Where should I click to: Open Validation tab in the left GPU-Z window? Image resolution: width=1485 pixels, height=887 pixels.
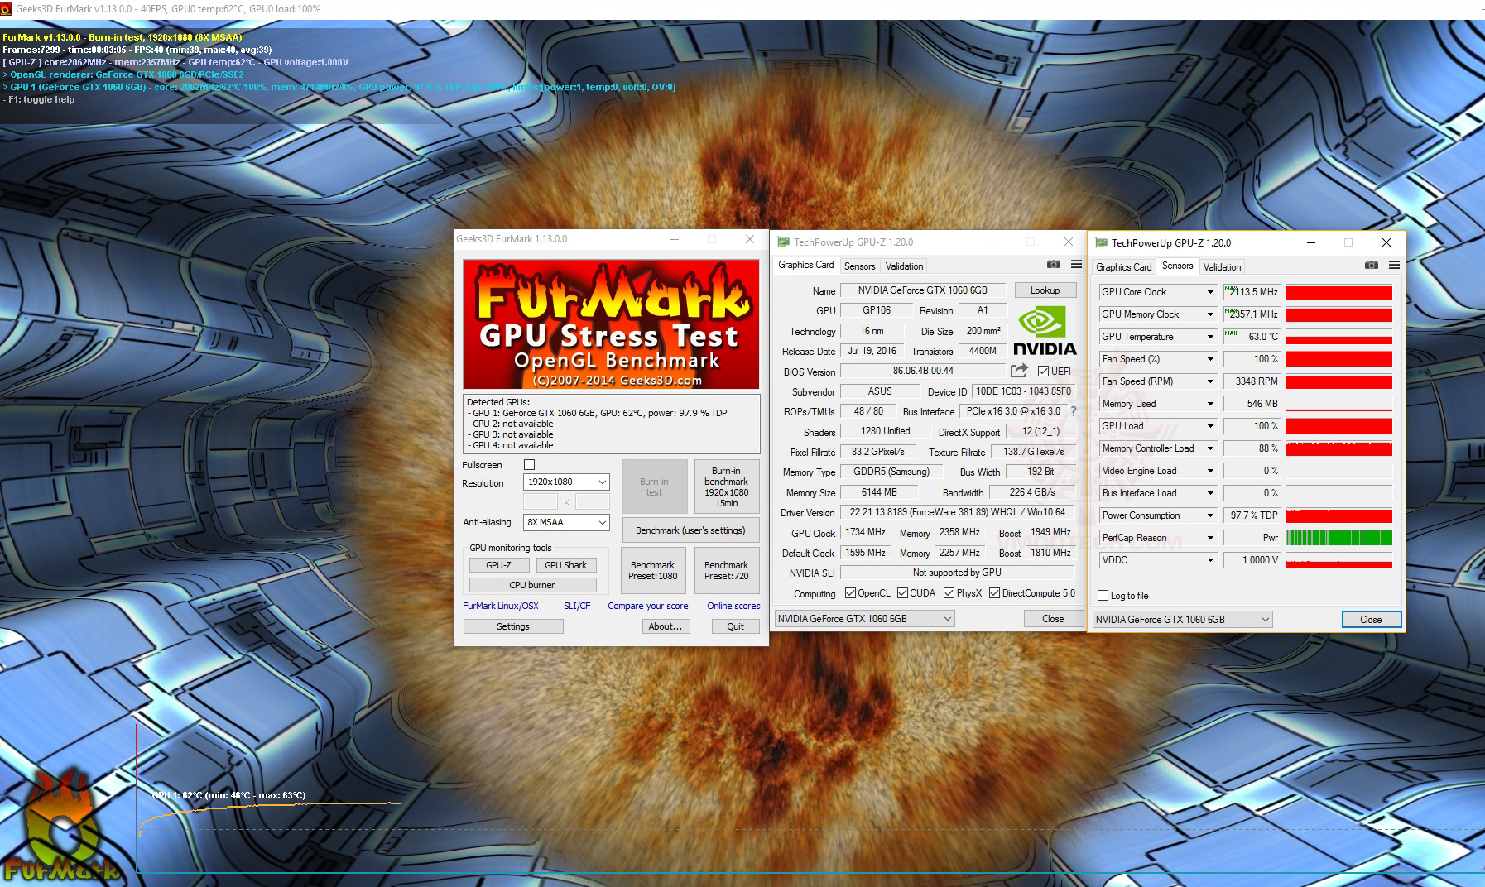click(x=904, y=266)
